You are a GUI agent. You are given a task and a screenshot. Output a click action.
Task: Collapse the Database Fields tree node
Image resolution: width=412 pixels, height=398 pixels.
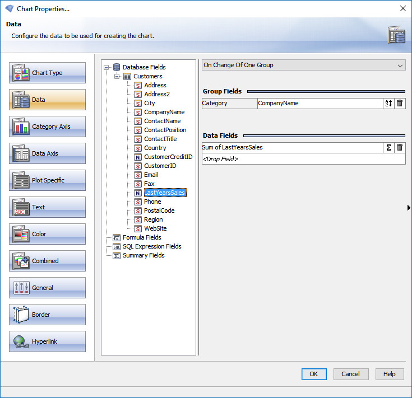pos(107,67)
